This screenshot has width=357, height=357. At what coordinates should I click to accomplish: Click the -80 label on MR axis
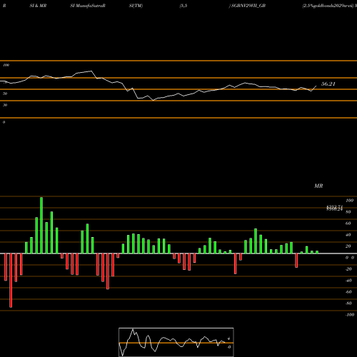(x=348, y=303)
